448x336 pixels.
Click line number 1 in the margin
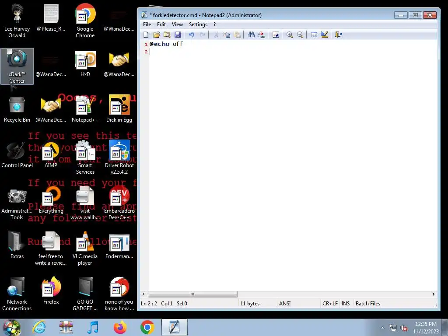[x=146, y=44]
